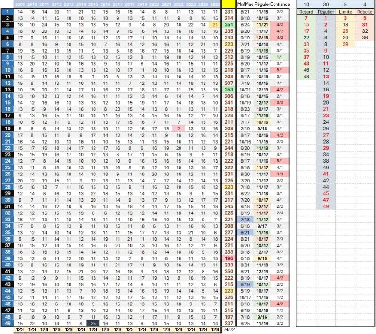376x334 pixels.
Task: Select value 39 in the Limite column
Action: tap(345, 44)
